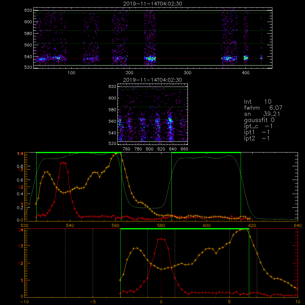This screenshot has width=305, height=305.
Task: Click the -5 x-axis label of the bottom plot
Action: pos(93,302)
